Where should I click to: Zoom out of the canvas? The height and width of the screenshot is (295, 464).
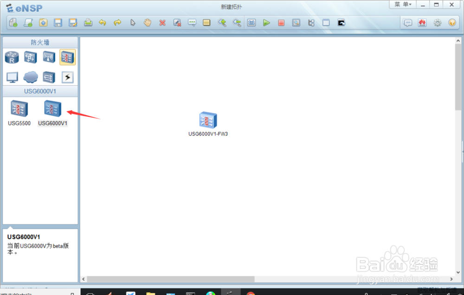(x=237, y=22)
